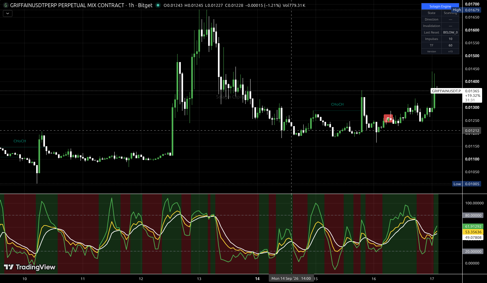Click the v15 version value
Image resolution: width=487 pixels, height=283 pixels.
450,51
